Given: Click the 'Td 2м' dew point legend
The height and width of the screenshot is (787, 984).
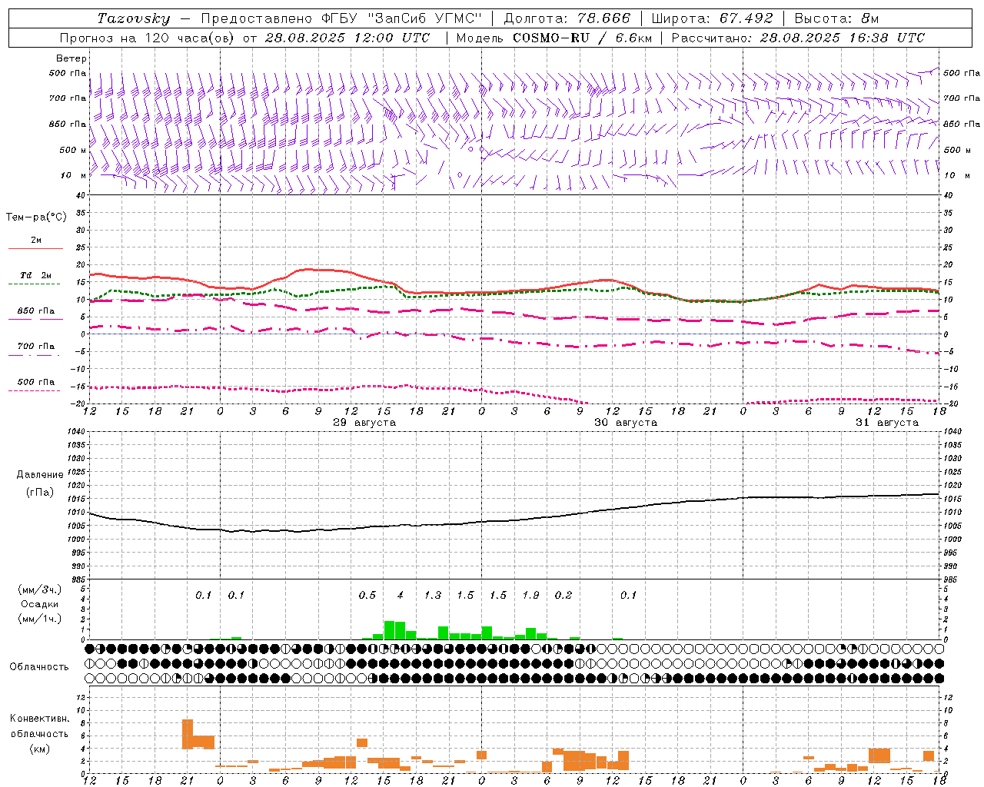Looking at the screenshot, I should click(36, 275).
